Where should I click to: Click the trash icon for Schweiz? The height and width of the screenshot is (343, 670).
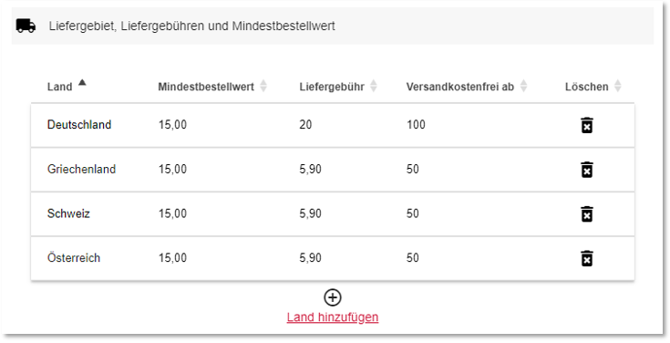587,214
